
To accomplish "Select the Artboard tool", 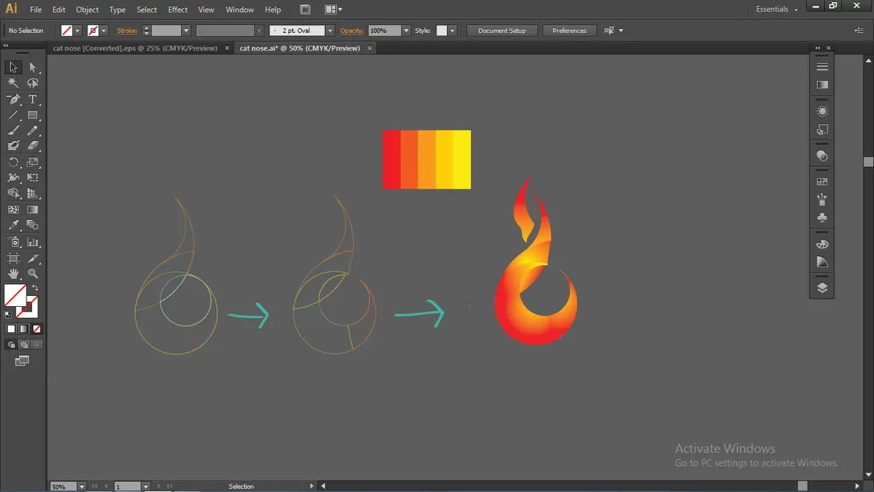I will coord(13,258).
